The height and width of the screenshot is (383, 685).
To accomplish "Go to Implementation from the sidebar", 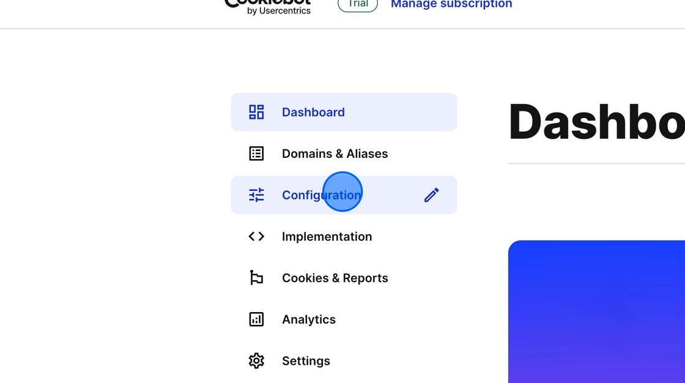I will 327,236.
